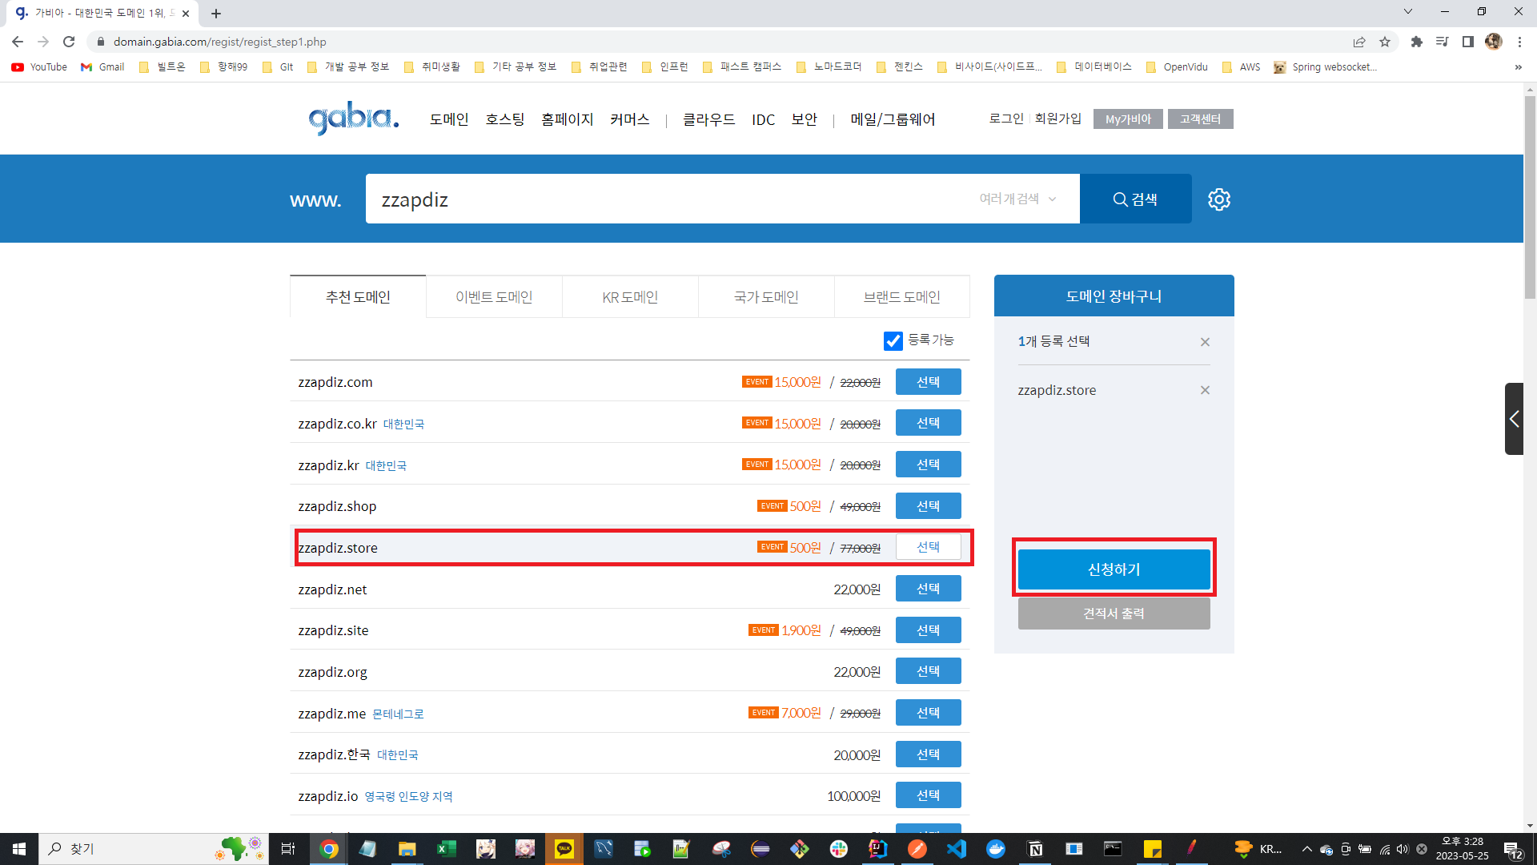
Task: Click the gabia logo
Action: point(353,119)
